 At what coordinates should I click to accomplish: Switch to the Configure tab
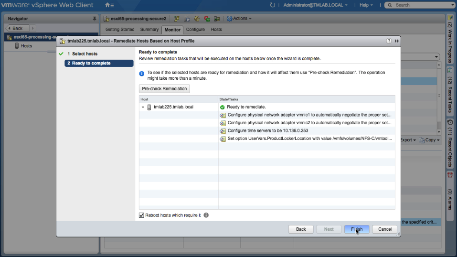pyautogui.click(x=195, y=30)
